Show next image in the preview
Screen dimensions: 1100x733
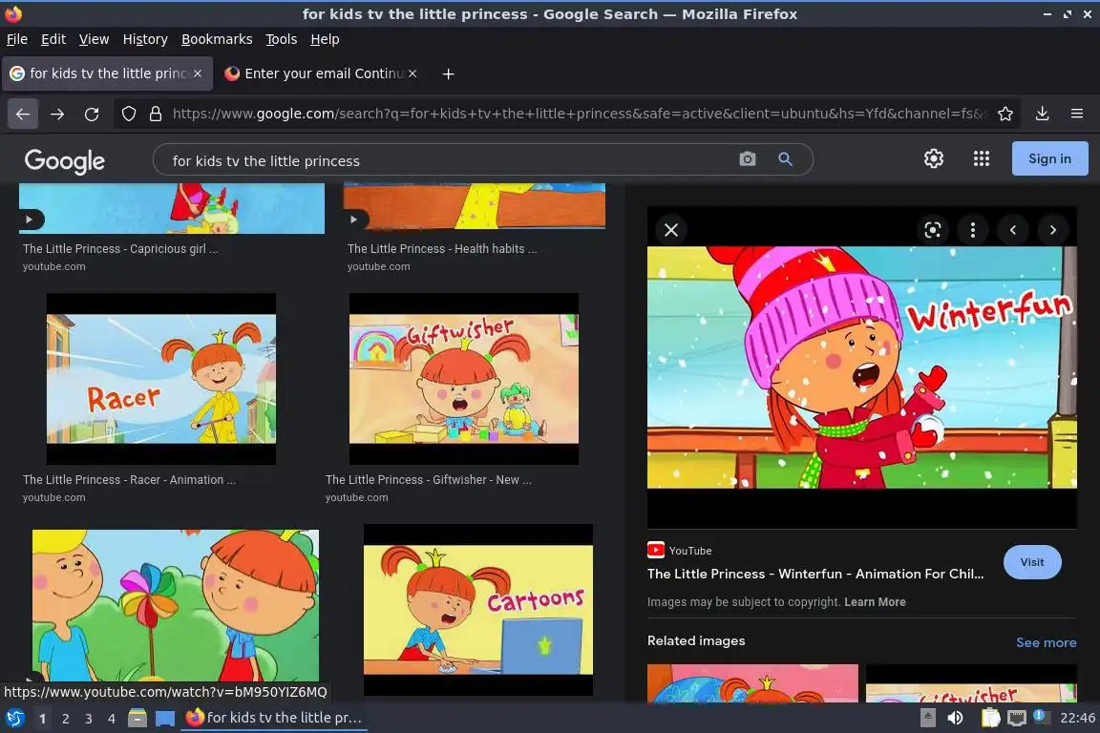1052,230
